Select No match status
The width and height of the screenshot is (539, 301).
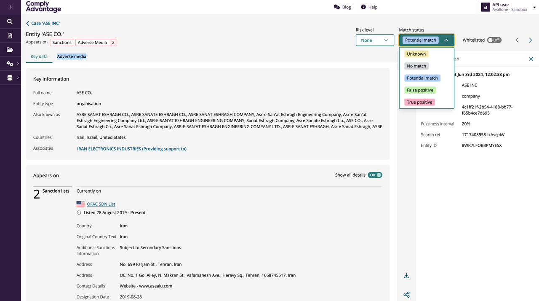(416, 66)
